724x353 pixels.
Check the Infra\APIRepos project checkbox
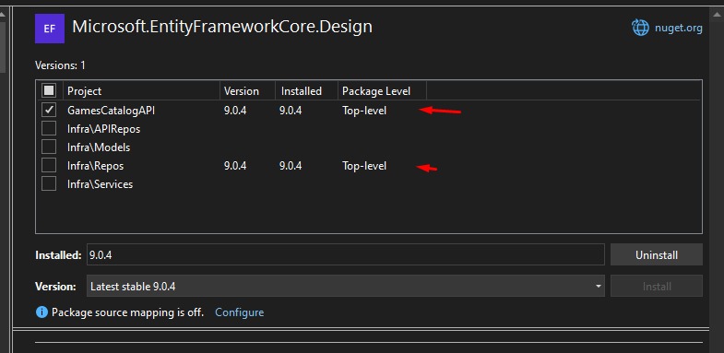click(49, 129)
